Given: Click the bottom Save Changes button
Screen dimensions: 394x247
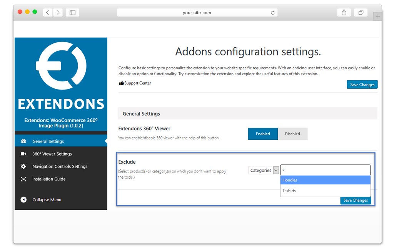Looking at the screenshot, I should (356, 200).
